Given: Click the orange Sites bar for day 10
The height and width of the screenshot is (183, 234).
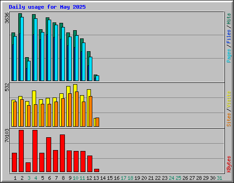Looking at the screenshot, I should click(x=77, y=109).
